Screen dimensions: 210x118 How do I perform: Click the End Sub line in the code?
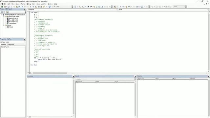click(x=33, y=65)
